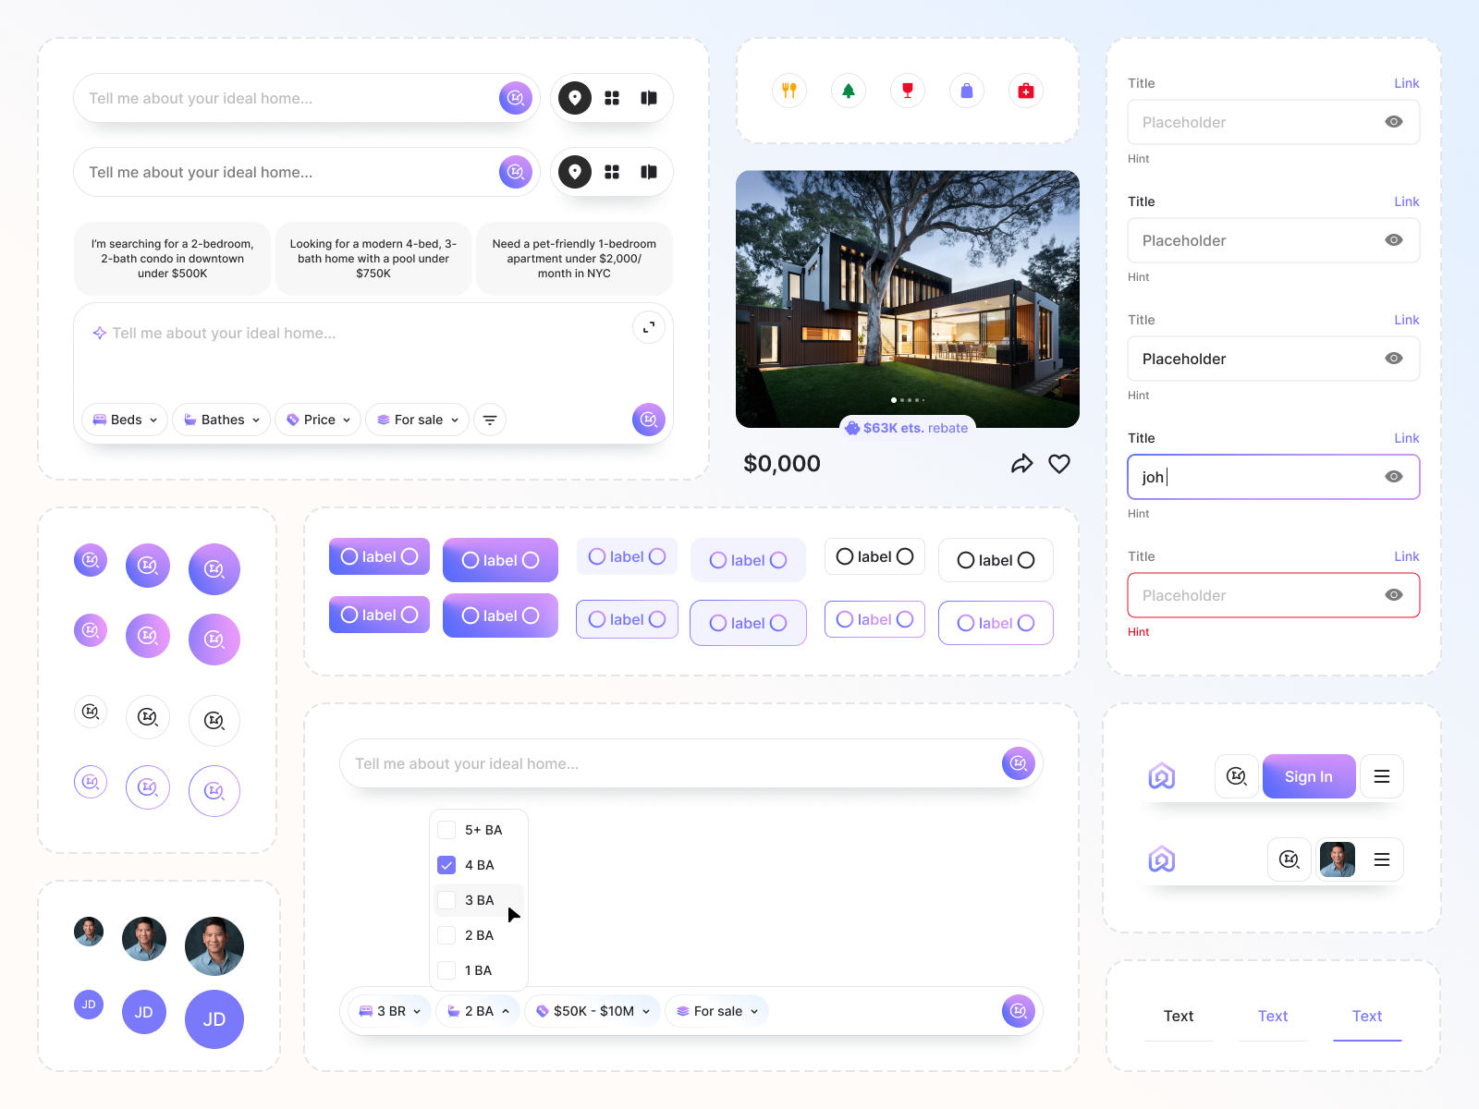Click the modern 4-bed home with pool suggestion
The width and height of the screenshot is (1479, 1109).
tap(373, 259)
